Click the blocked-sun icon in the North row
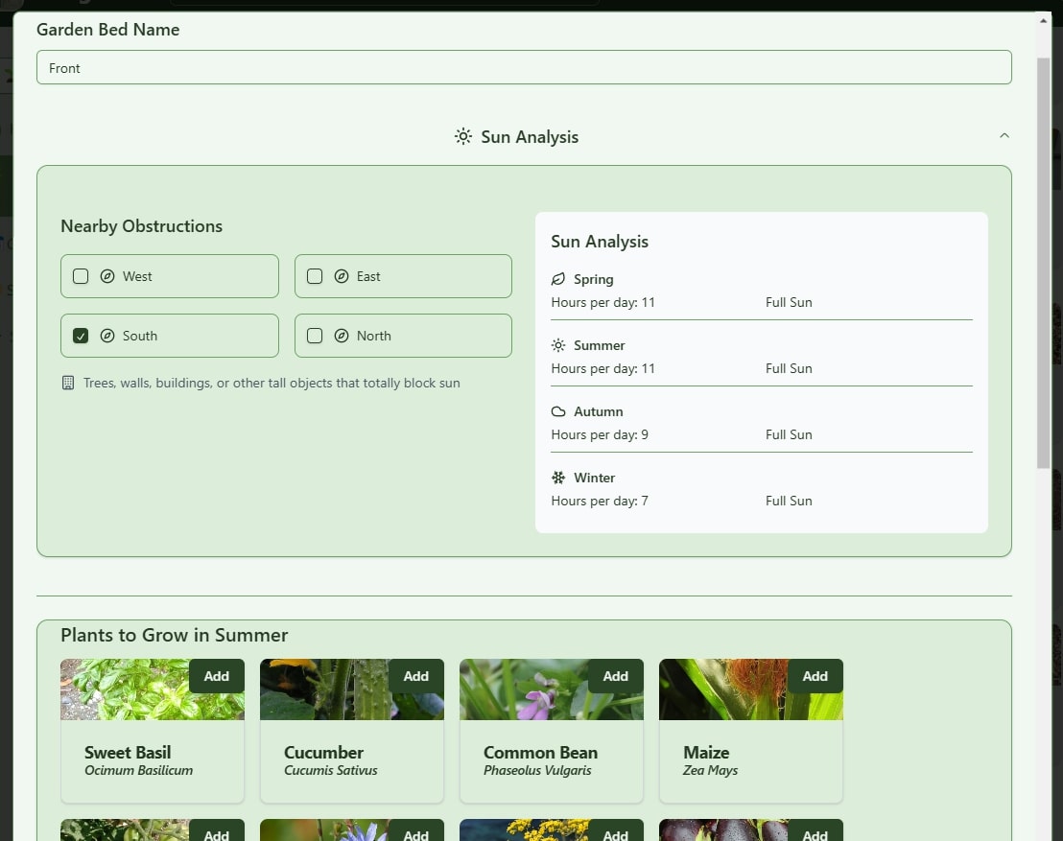This screenshot has height=841, width=1063. 343,336
